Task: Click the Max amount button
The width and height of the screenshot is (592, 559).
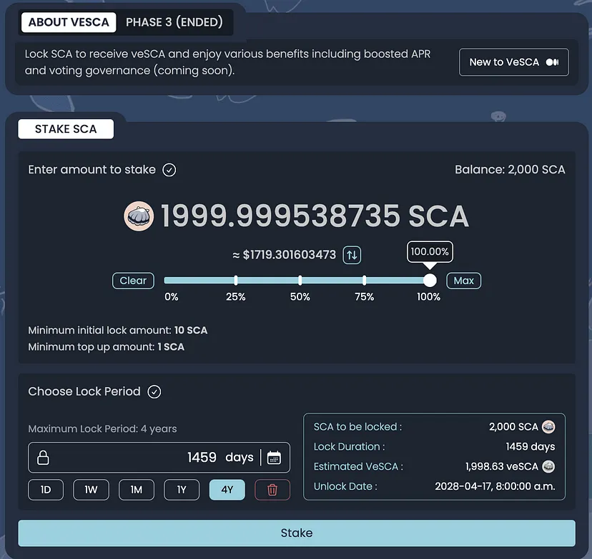Action: click(x=463, y=281)
